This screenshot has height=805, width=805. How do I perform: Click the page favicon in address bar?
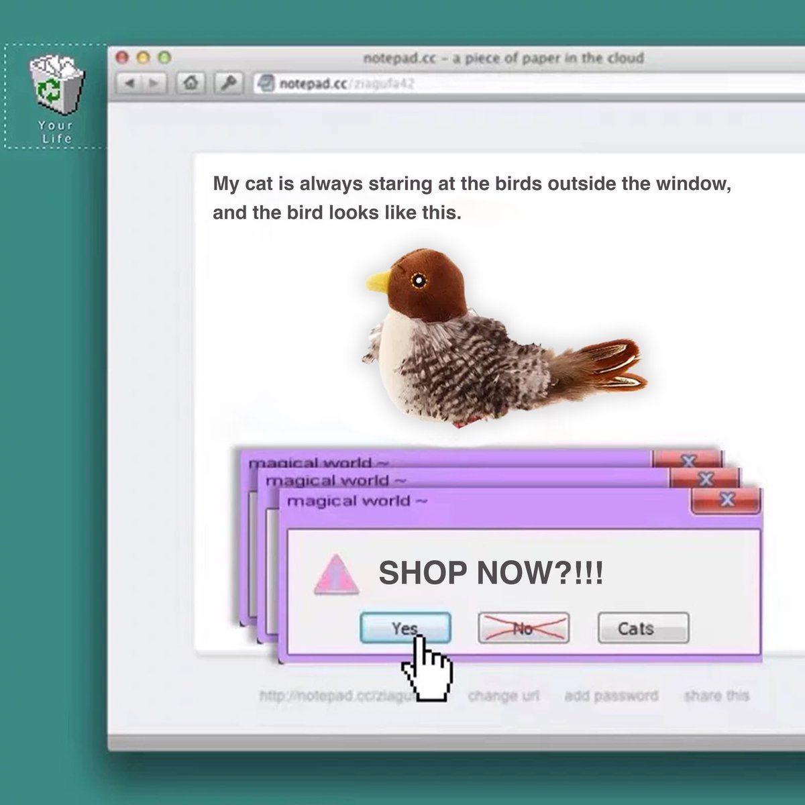pos(267,84)
